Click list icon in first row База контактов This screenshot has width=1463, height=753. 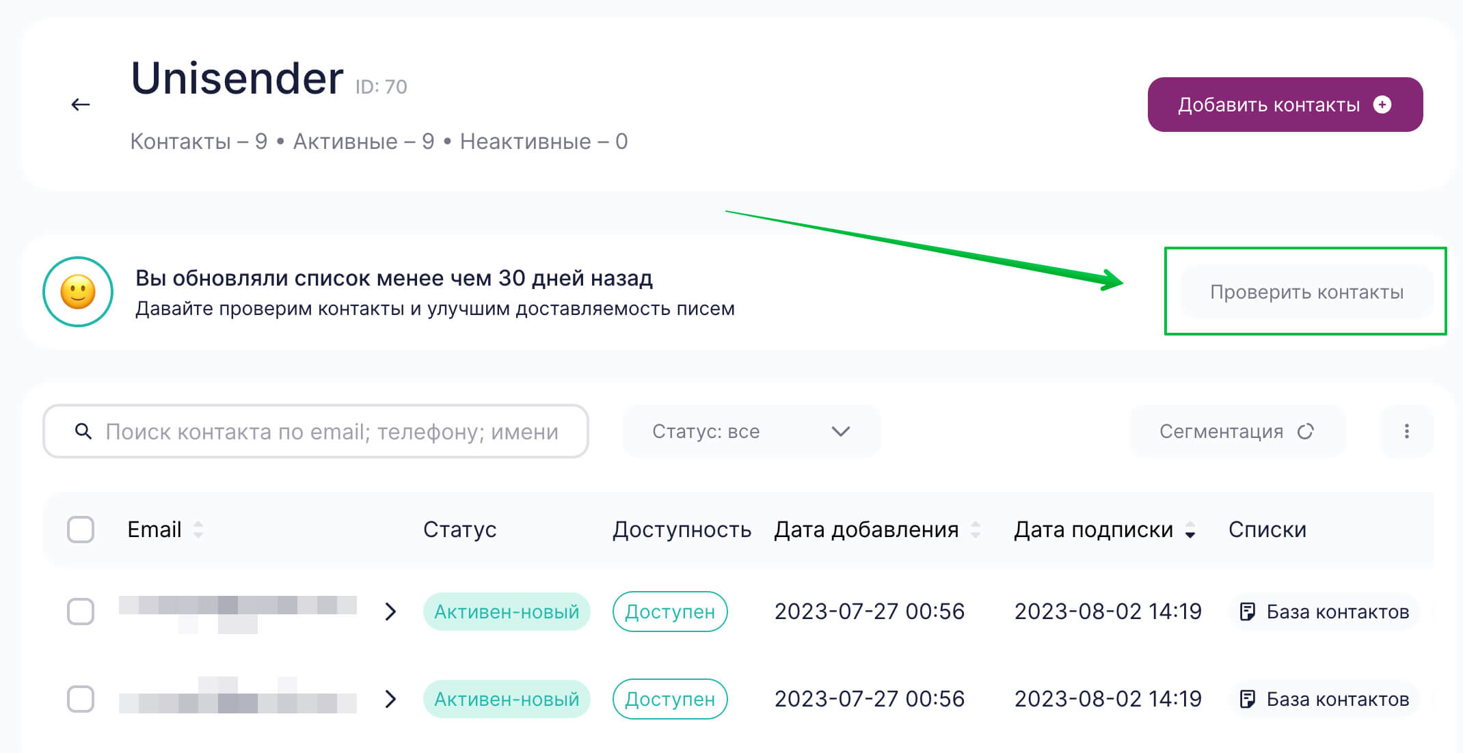tap(1248, 612)
